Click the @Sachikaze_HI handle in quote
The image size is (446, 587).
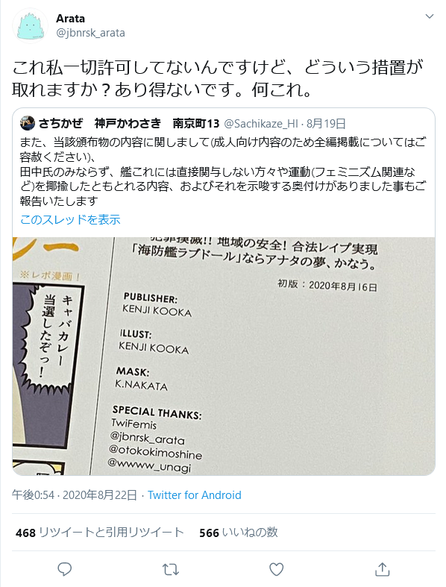pos(261,123)
